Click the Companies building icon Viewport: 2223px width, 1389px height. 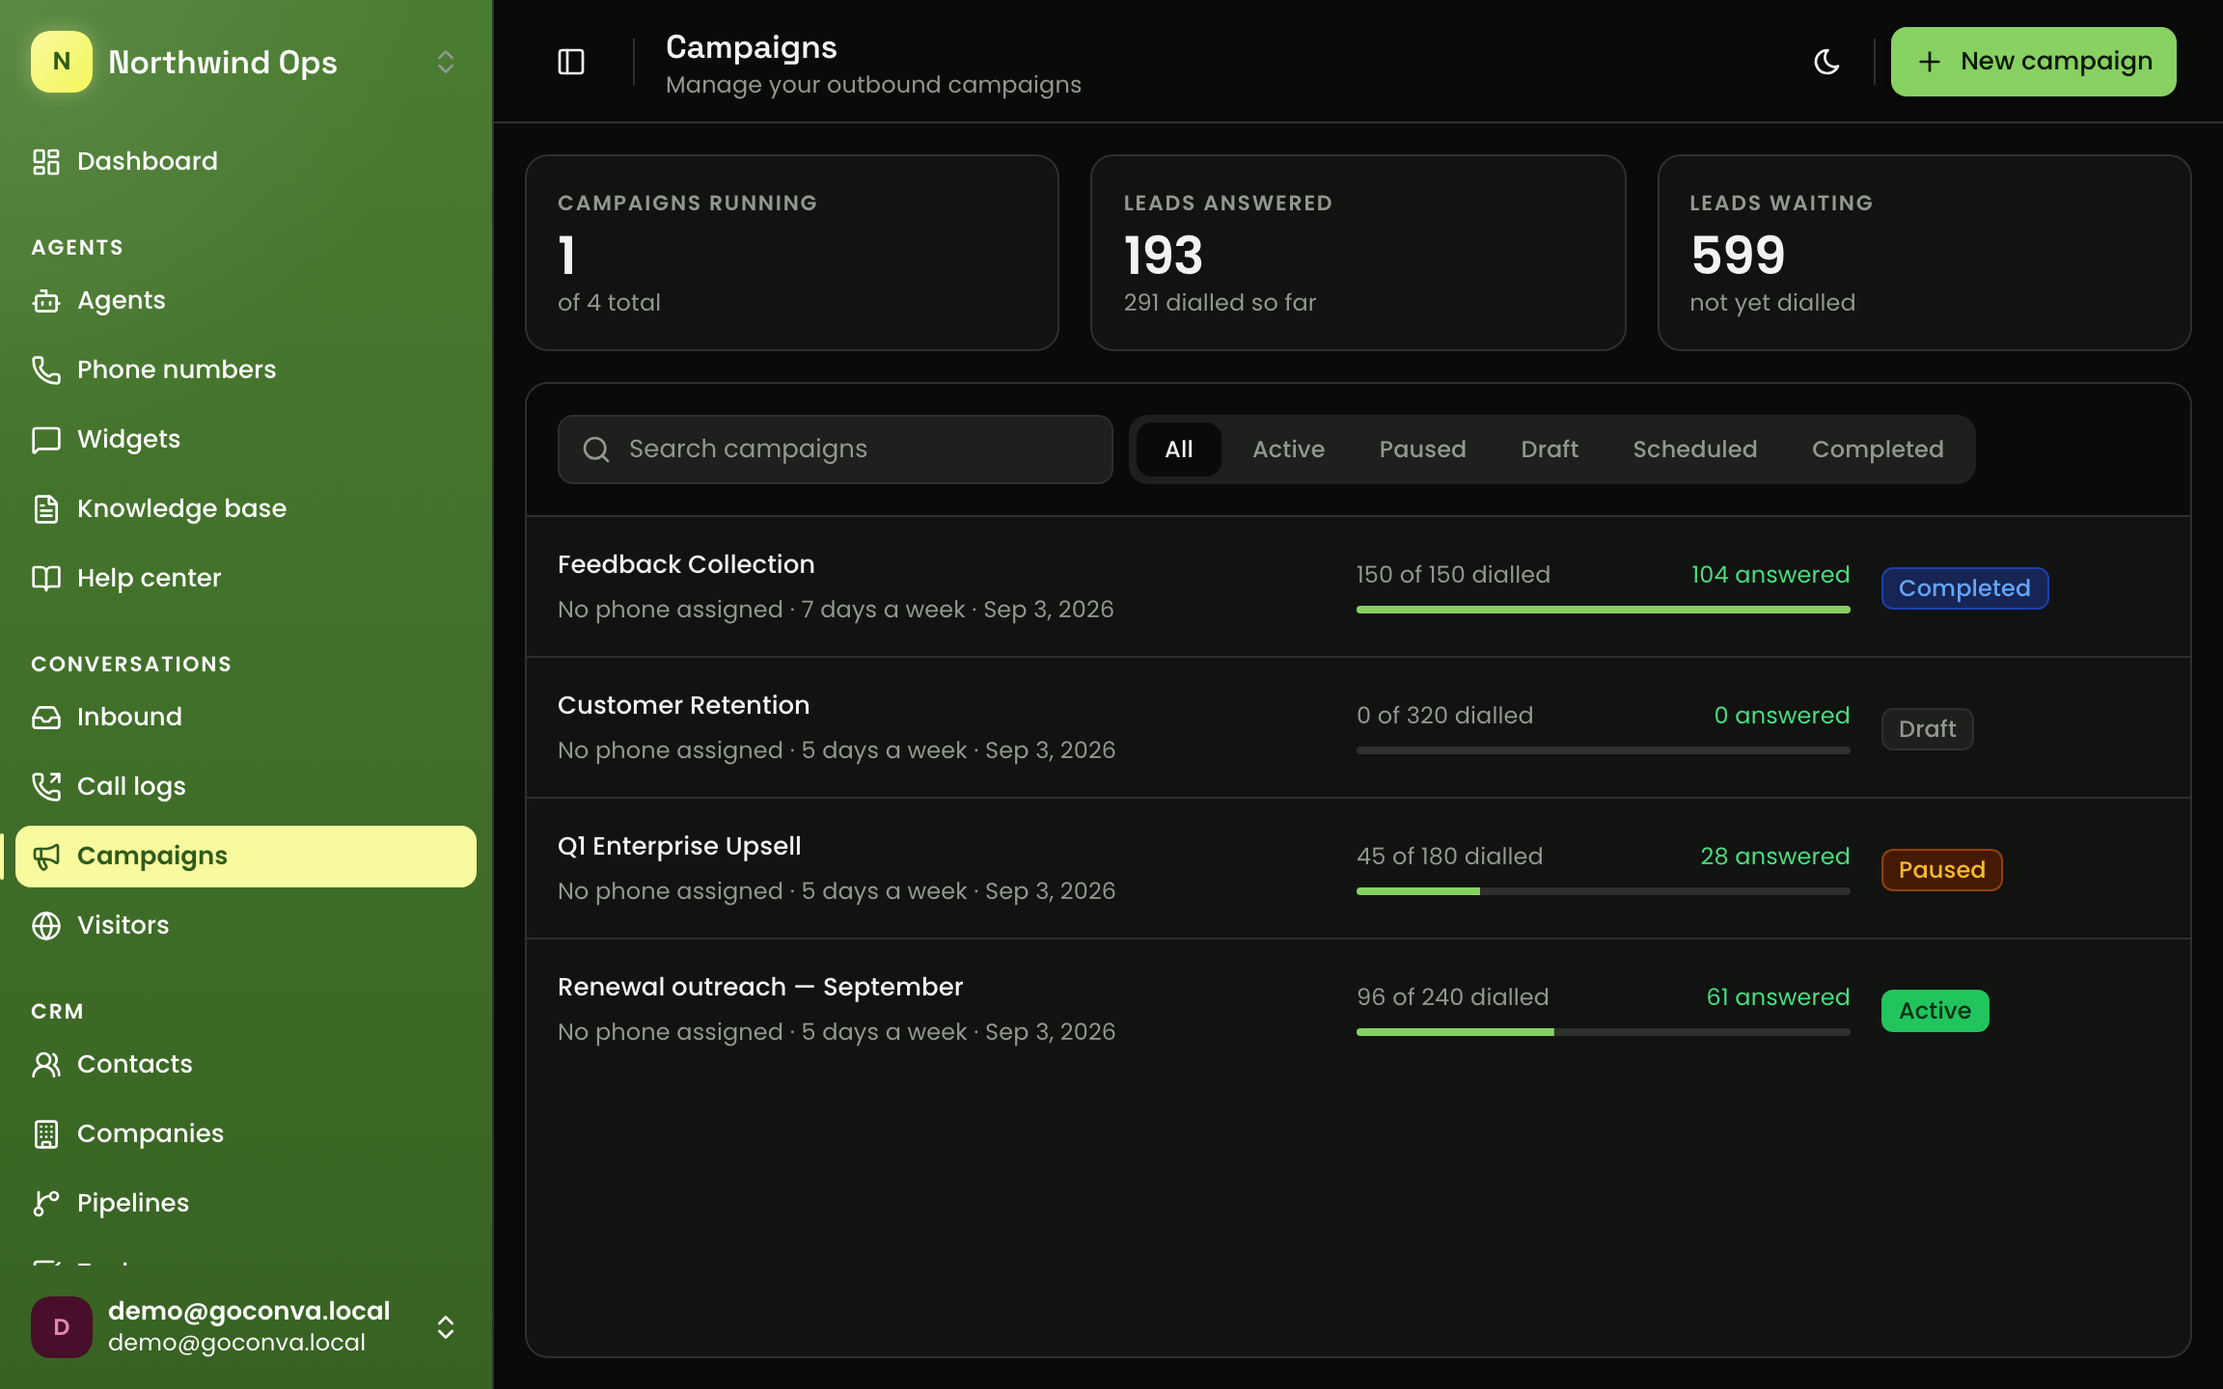coord(46,1133)
